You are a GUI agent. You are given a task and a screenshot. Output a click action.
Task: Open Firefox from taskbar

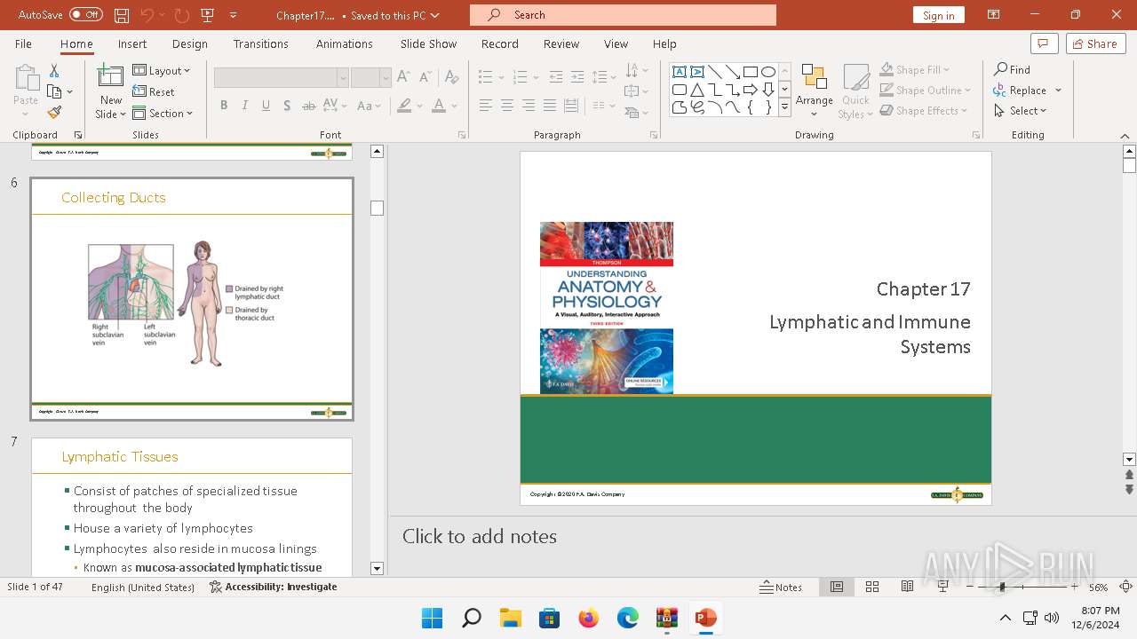click(x=588, y=618)
